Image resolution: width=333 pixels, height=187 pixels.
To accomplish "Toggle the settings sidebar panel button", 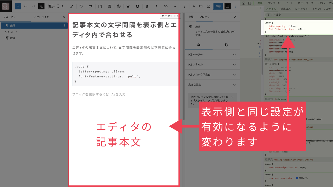I will coord(227,6).
